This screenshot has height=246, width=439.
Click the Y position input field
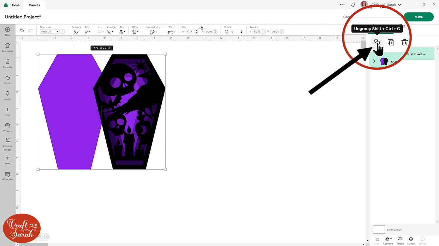pyautogui.click(x=276, y=32)
